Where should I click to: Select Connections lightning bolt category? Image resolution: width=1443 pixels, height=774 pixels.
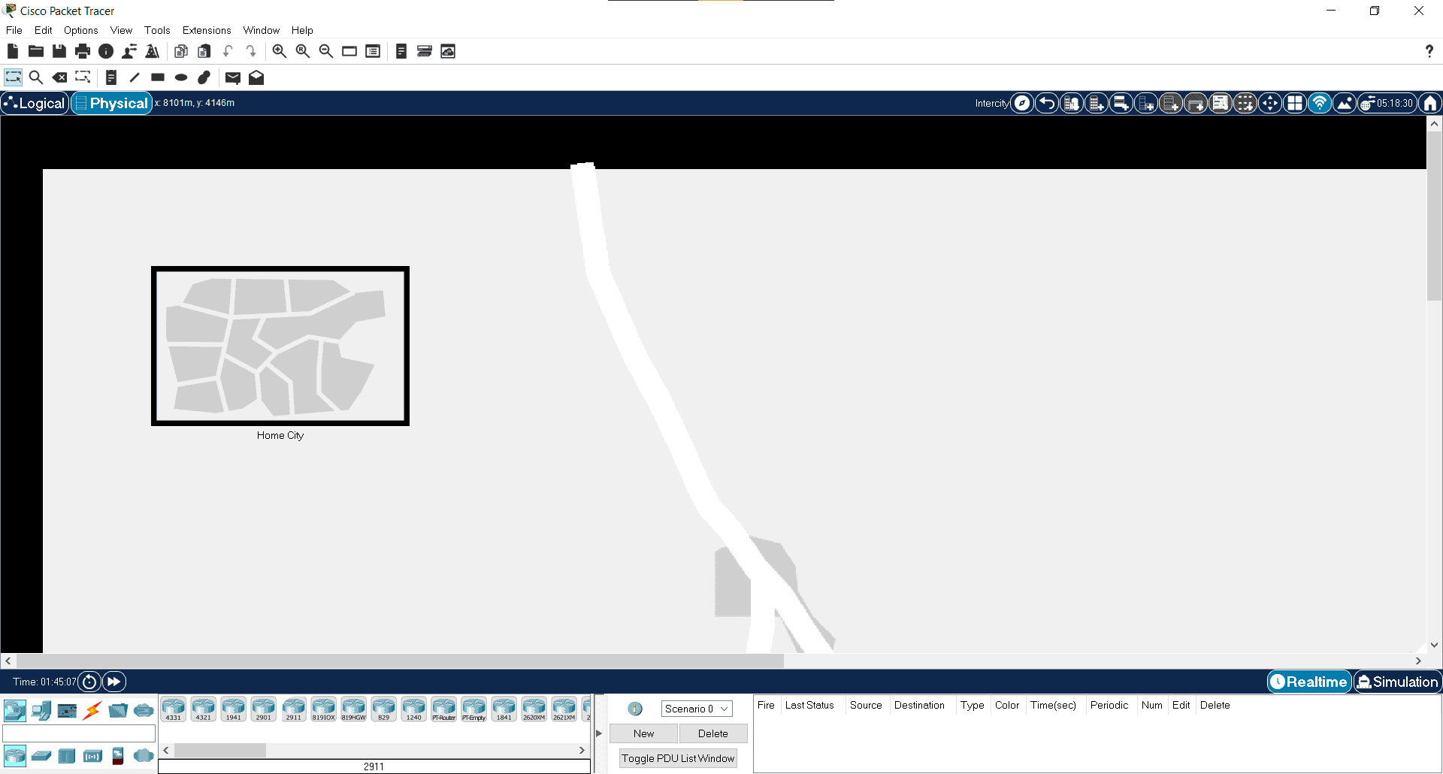[x=92, y=710]
